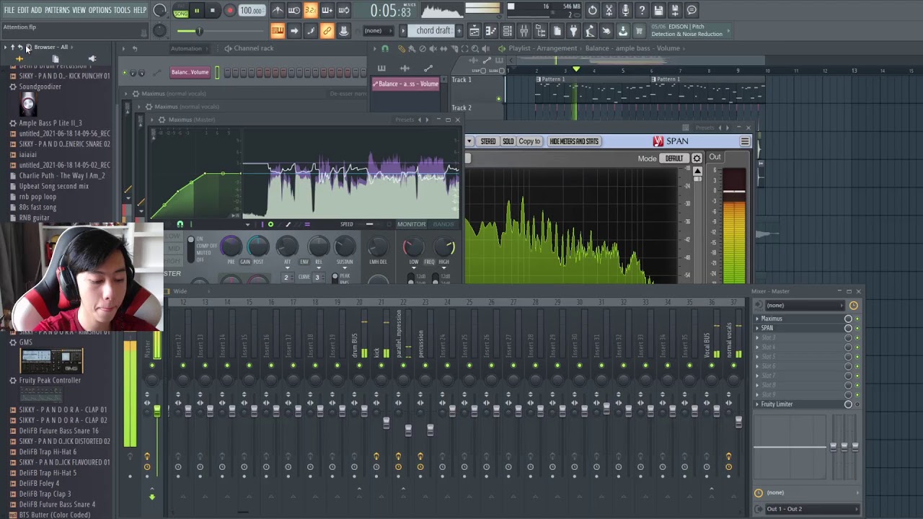923x519 pixels.
Task: Expand the Fruity Limiter slot arrow
Action: 757,404
